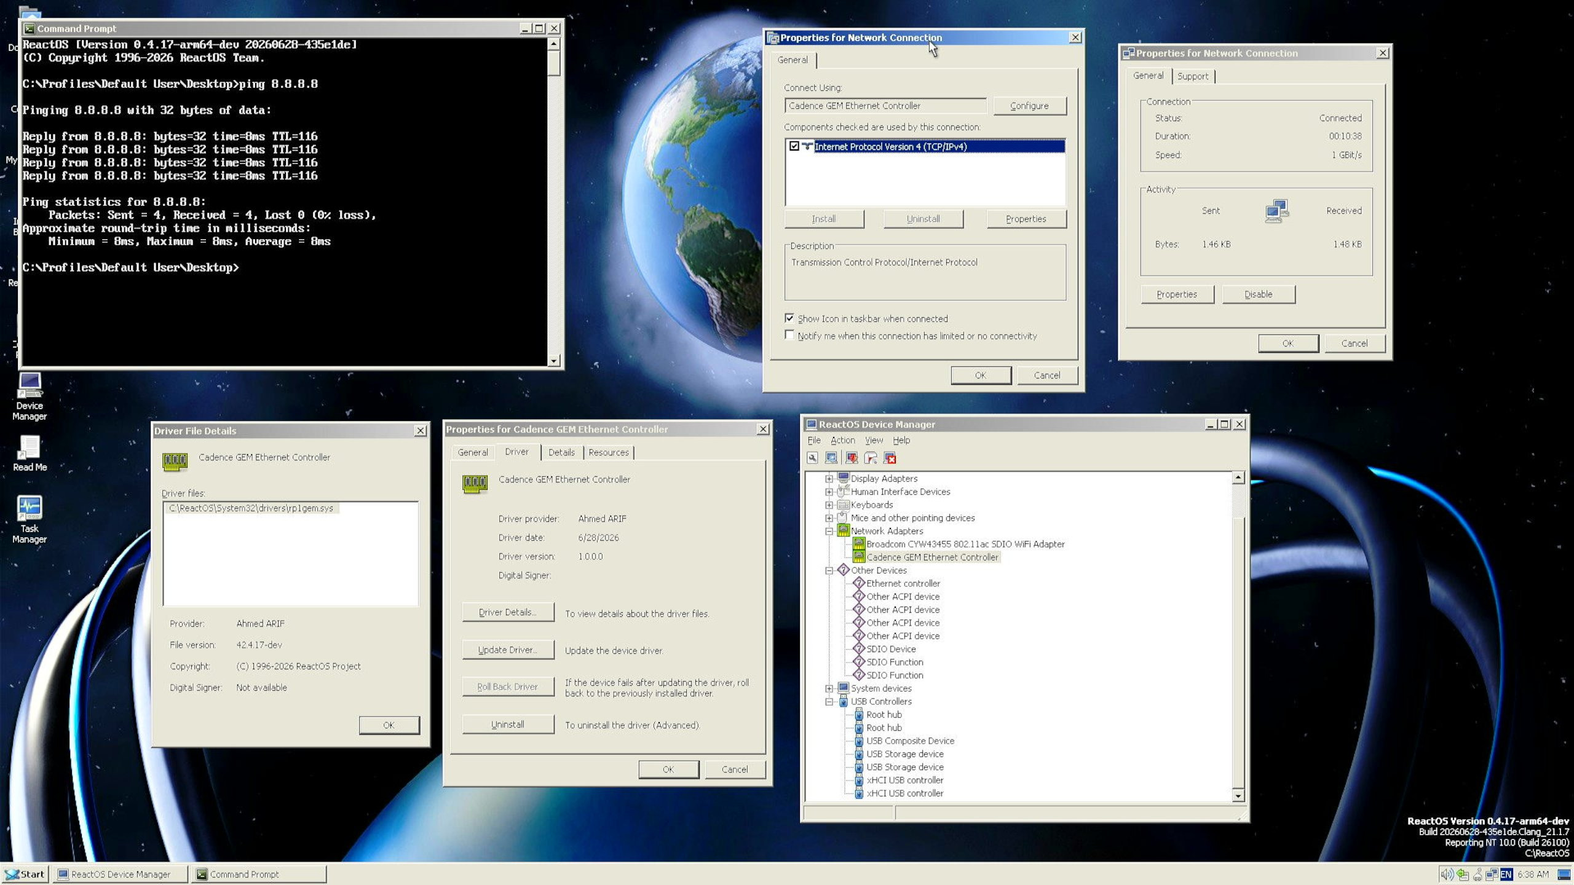Collapse the Other Devices tree node
Image resolution: width=1574 pixels, height=885 pixels.
click(829, 570)
